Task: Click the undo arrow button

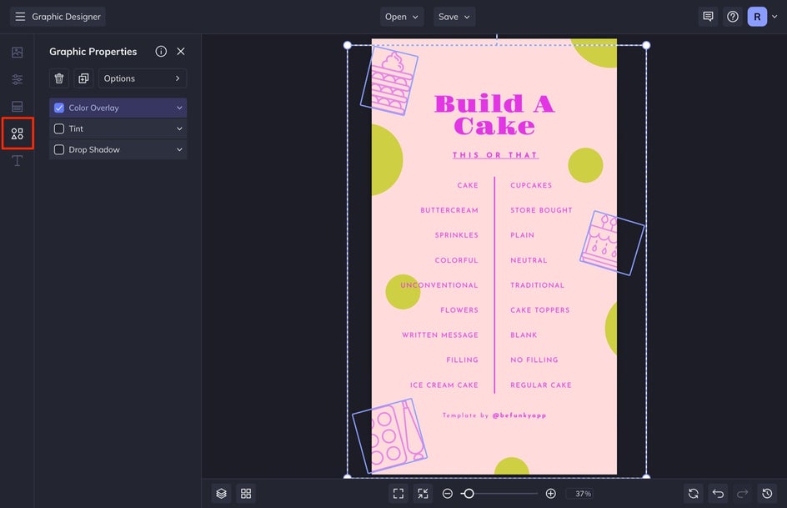Action: tap(718, 494)
